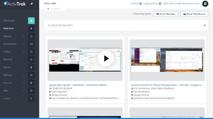Open the M user avatar
This screenshot has width=213, height=119.
[205, 4]
